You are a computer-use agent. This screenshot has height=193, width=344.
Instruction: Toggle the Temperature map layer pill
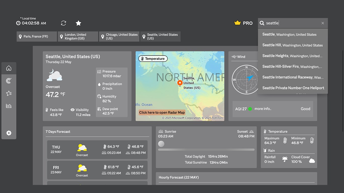(153, 58)
